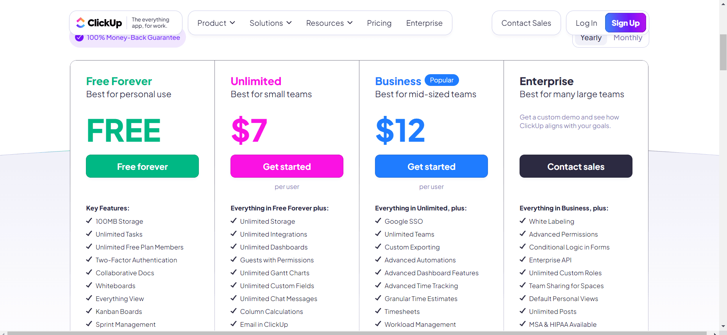This screenshot has height=335, width=727.
Task: Switch billing to Monthly
Action: 627,38
